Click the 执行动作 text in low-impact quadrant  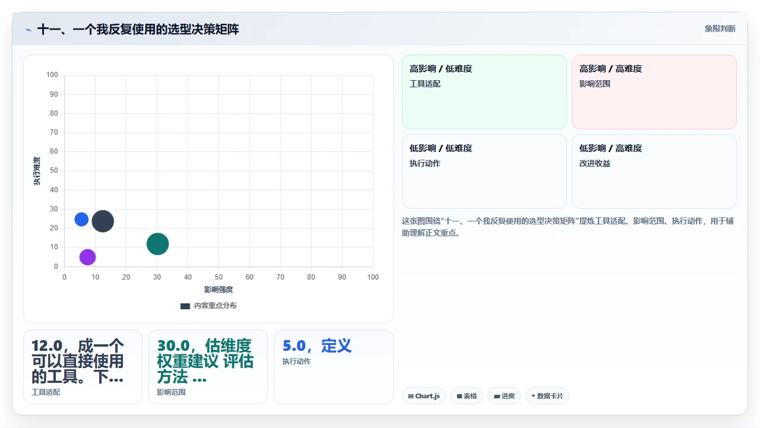425,163
